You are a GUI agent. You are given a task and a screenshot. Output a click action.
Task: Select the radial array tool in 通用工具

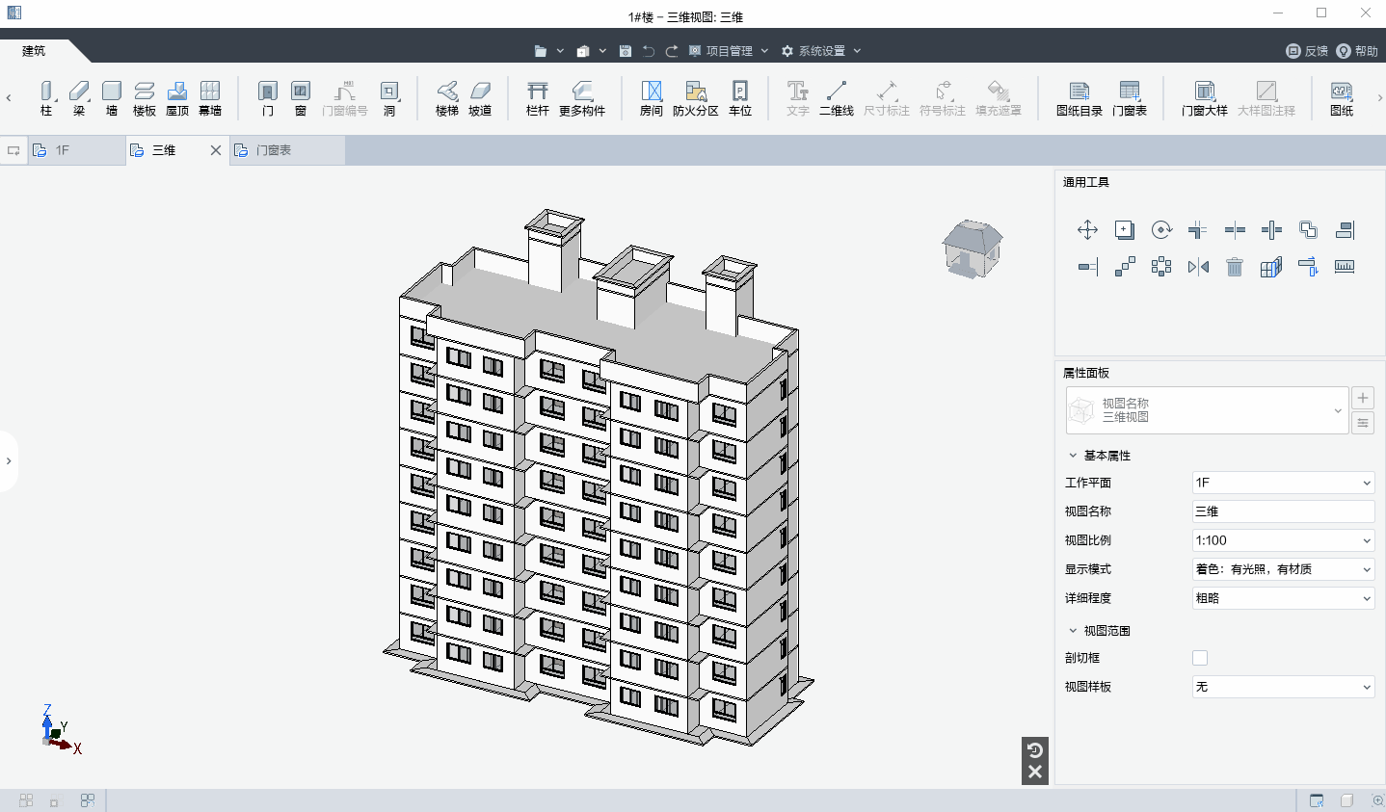pos(1161,267)
